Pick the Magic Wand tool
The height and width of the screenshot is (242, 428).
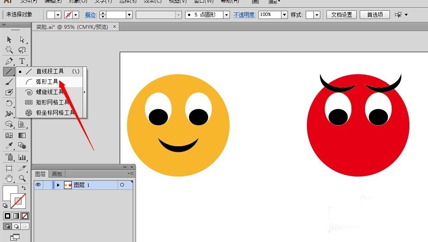pyautogui.click(x=9, y=50)
